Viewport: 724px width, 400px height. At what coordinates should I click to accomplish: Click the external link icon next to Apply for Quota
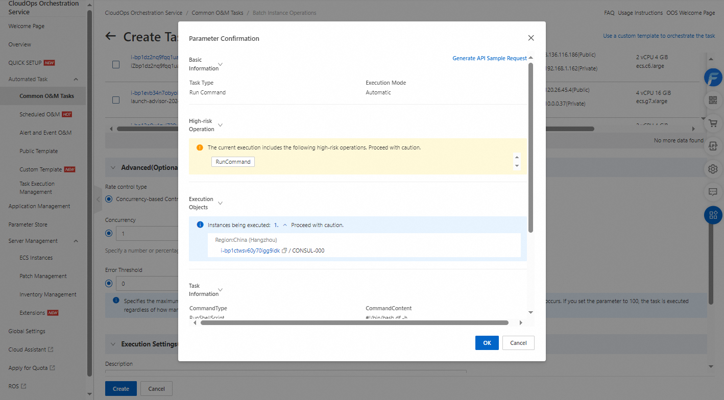coord(53,368)
